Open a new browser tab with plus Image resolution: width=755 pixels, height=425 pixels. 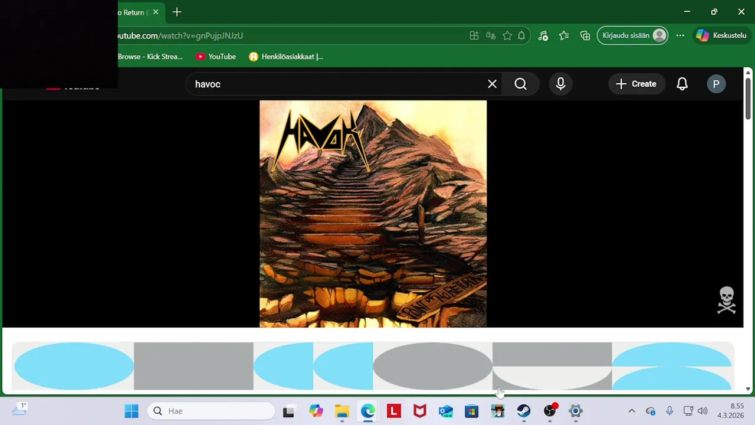[177, 12]
